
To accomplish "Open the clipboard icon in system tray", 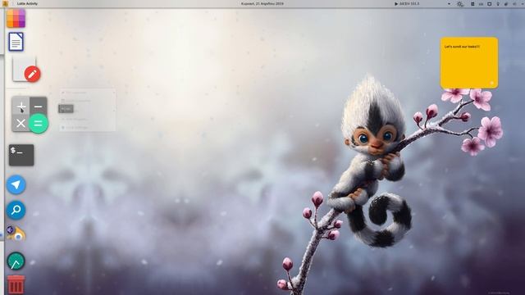I will click(472, 4).
